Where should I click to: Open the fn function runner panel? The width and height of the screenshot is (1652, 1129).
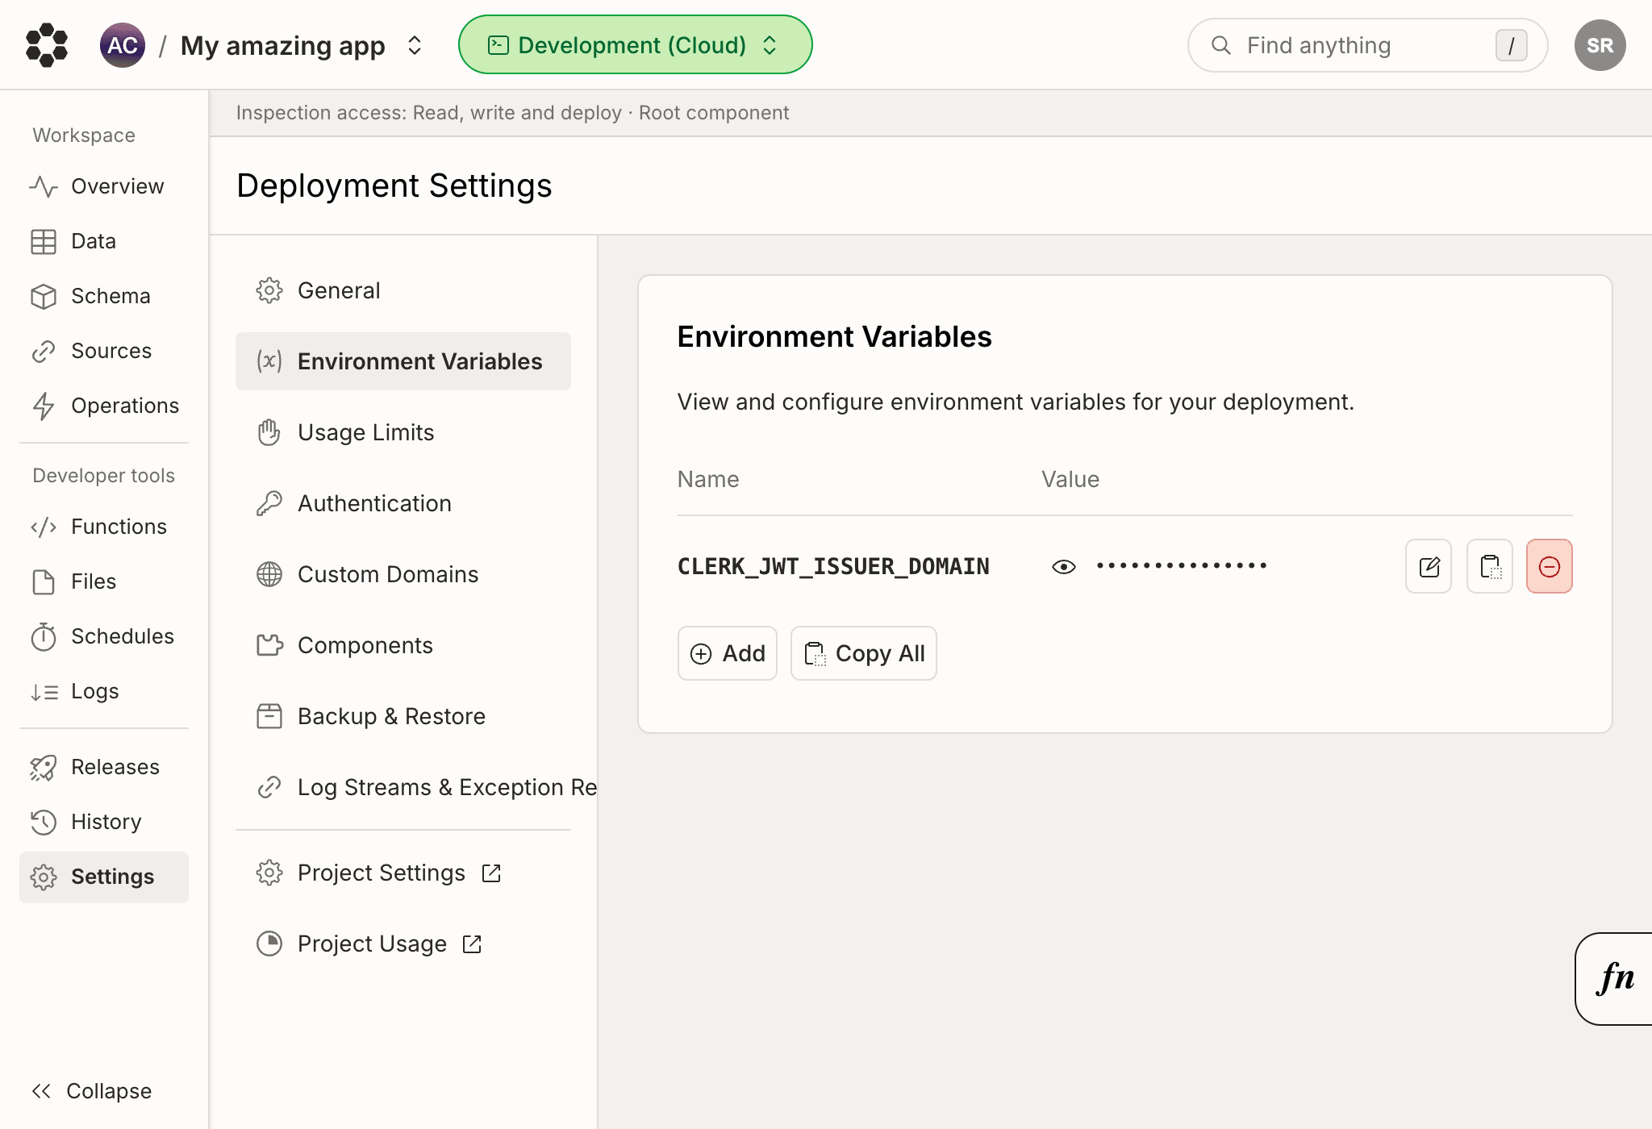point(1614,979)
